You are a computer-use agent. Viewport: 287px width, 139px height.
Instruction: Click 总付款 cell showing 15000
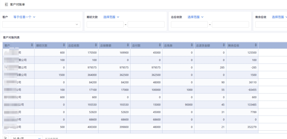[x=146, y=105]
